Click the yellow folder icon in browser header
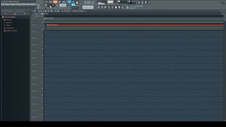The height and width of the screenshot is (127, 226). point(15,14)
